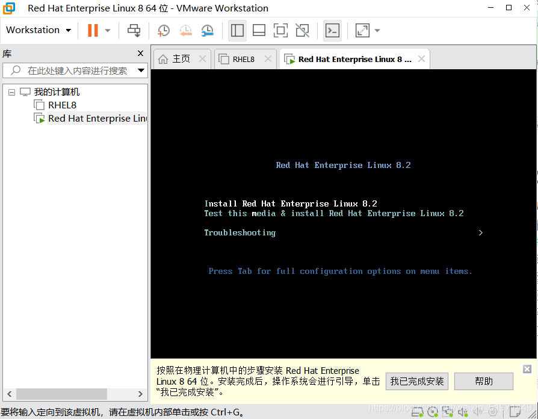This screenshot has height=419, width=538.
Task: Click the RHEL8 VM icon in library tree
Action: tap(39, 105)
